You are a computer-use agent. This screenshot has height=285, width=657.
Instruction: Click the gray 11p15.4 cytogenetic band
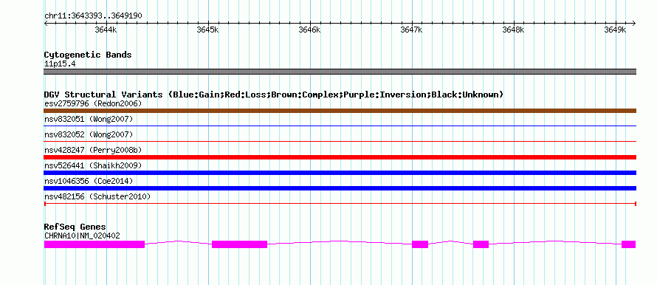pos(340,72)
